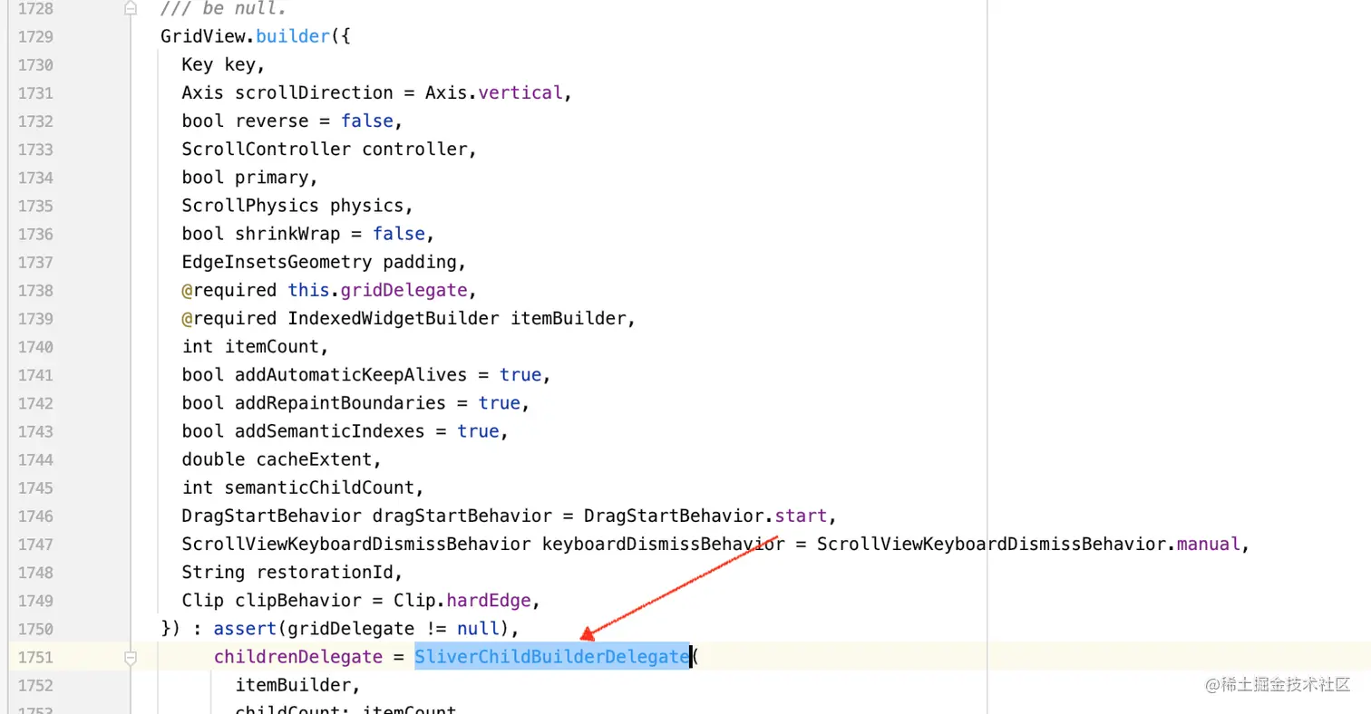
Task: Click the ScrollPhysics type name
Action: click(250, 205)
